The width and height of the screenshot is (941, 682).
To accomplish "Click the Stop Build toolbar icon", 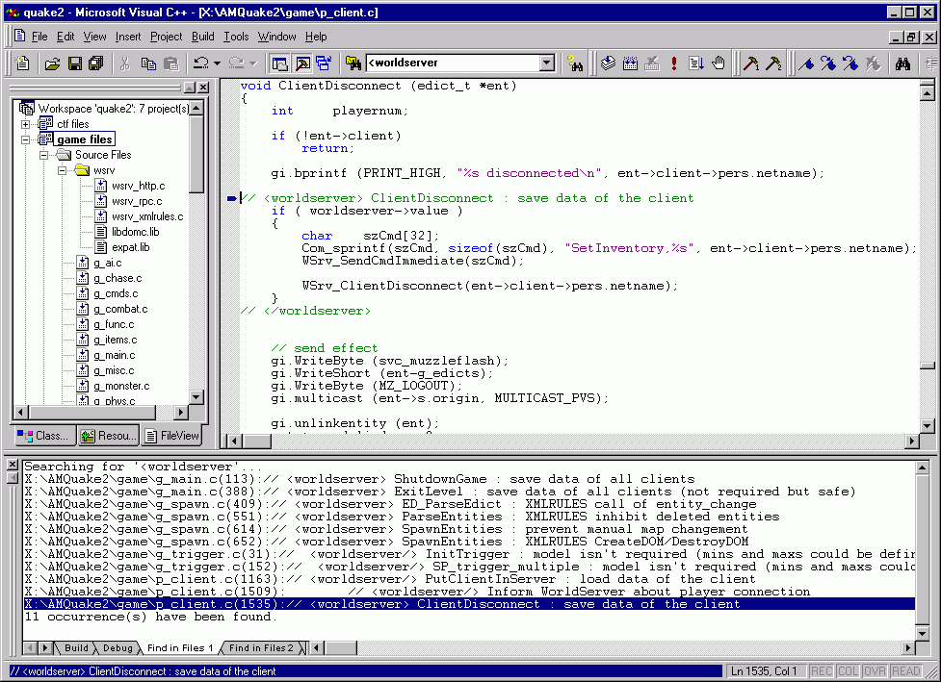I will click(x=652, y=63).
